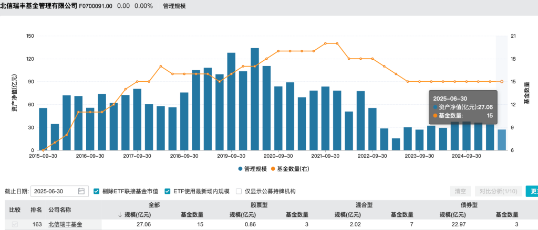Click the first bar at 2015-09-30

pos(43,129)
